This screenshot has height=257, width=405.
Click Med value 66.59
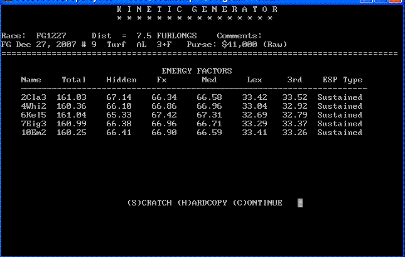pos(209,133)
